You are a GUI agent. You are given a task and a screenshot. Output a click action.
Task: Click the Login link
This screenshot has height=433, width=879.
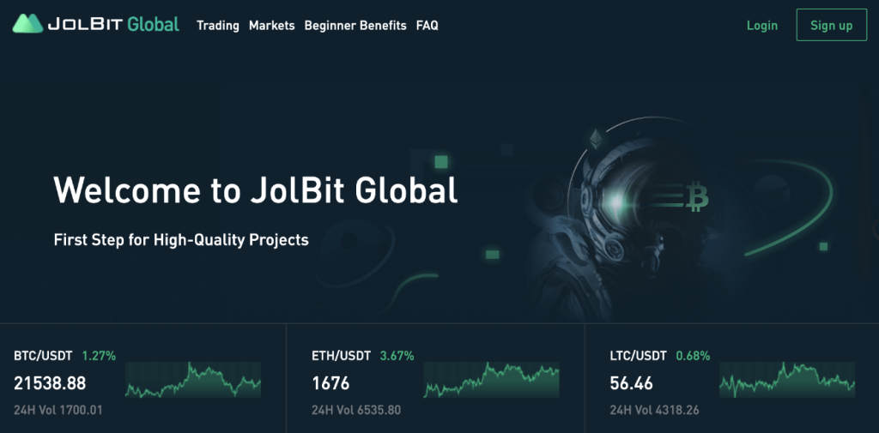click(x=761, y=26)
